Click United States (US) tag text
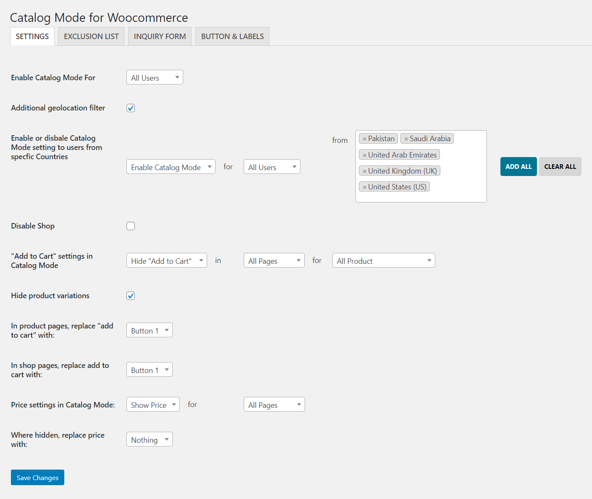This screenshot has width=592, height=499. pyautogui.click(x=397, y=187)
